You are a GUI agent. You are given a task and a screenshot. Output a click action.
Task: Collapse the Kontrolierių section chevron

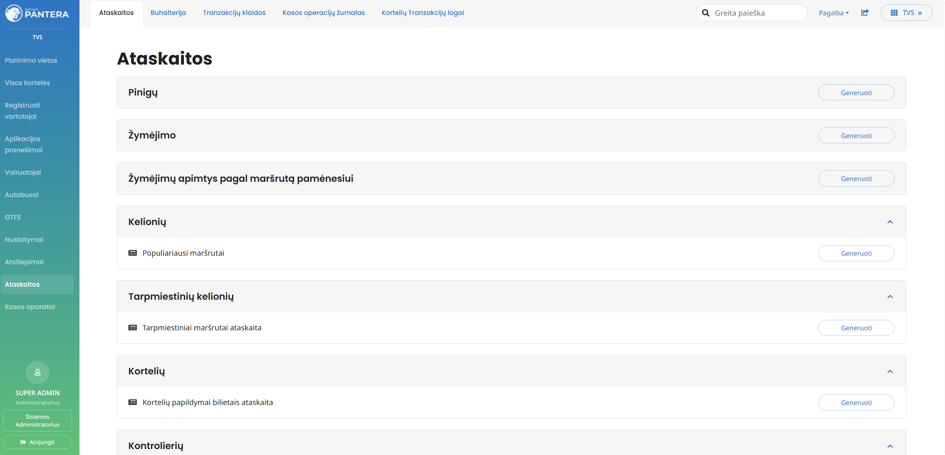(x=890, y=446)
